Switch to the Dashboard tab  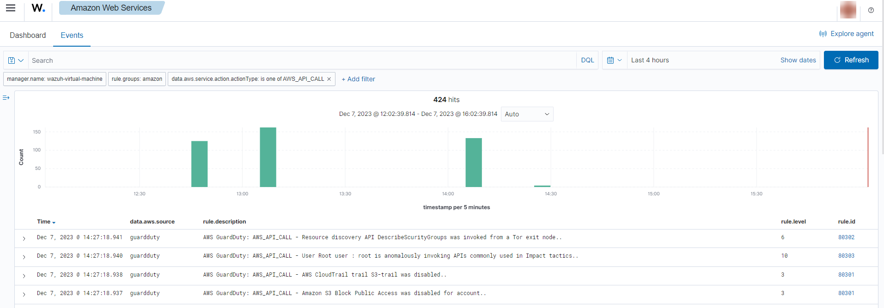pyautogui.click(x=28, y=36)
